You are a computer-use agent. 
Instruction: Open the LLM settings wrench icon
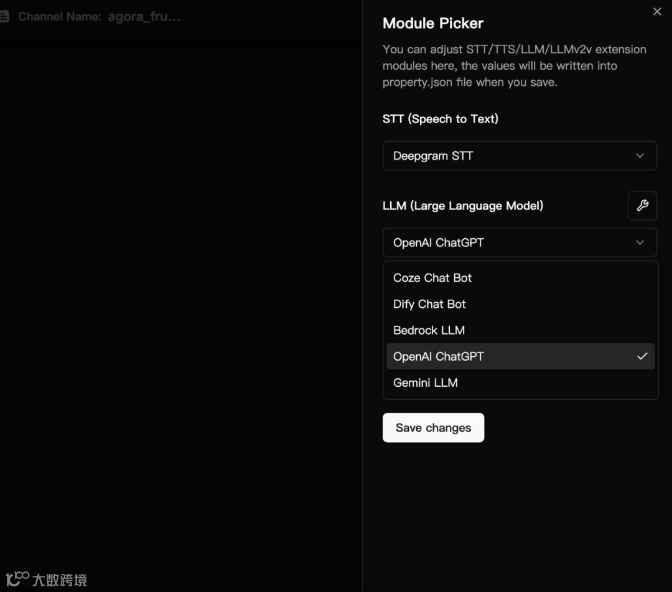tap(642, 206)
